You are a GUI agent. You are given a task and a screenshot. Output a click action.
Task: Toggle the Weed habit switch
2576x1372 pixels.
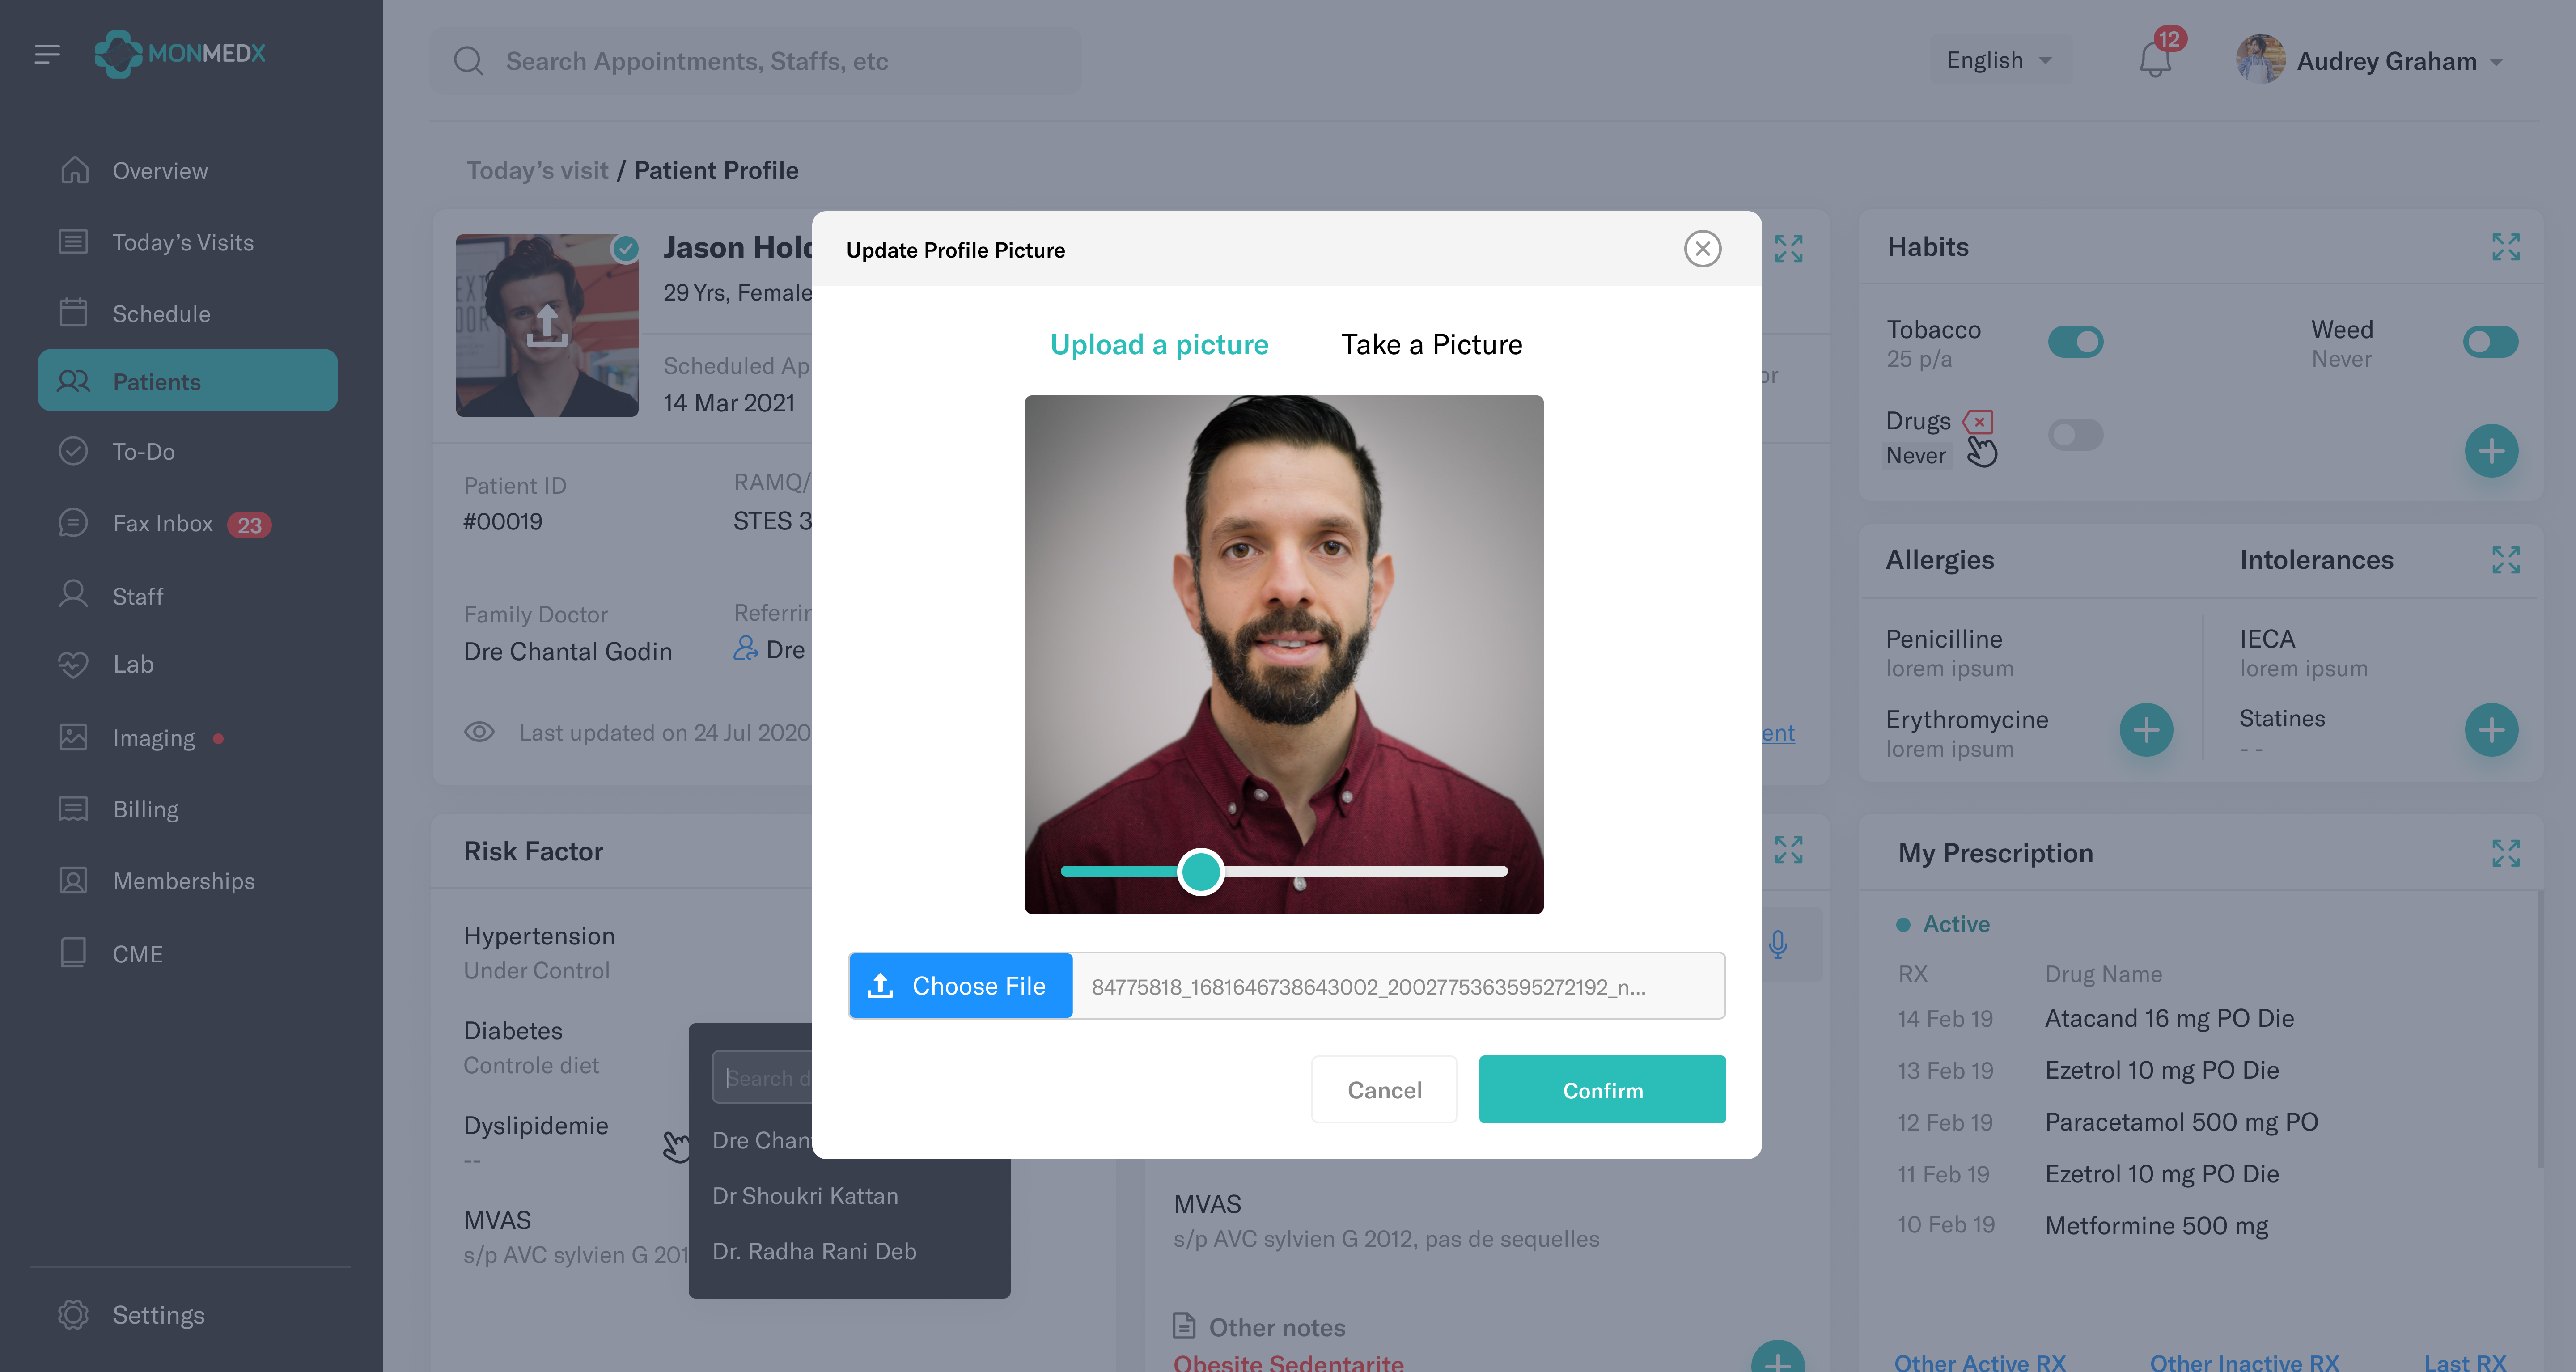(2490, 342)
